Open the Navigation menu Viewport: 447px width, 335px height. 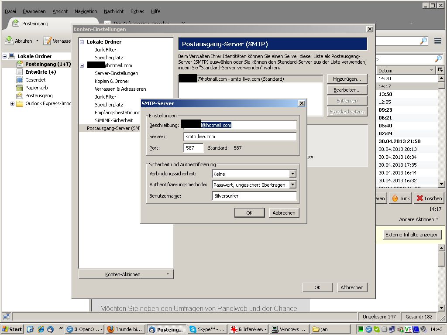86,11
